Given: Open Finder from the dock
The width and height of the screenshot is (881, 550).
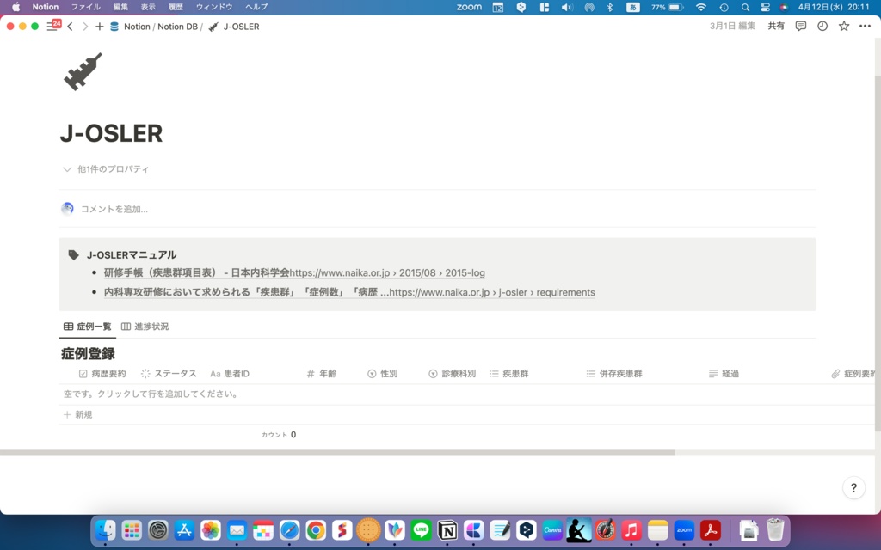Looking at the screenshot, I should point(105,529).
